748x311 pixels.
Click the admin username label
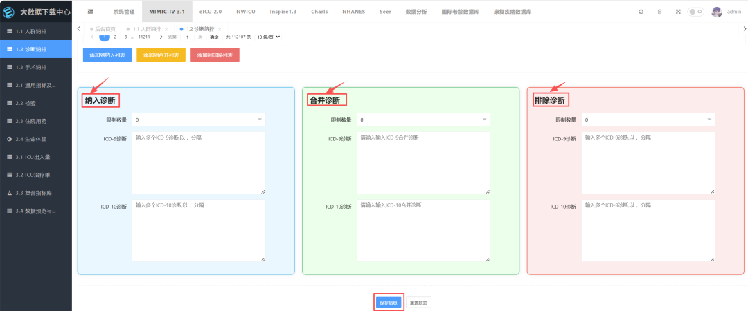click(733, 12)
